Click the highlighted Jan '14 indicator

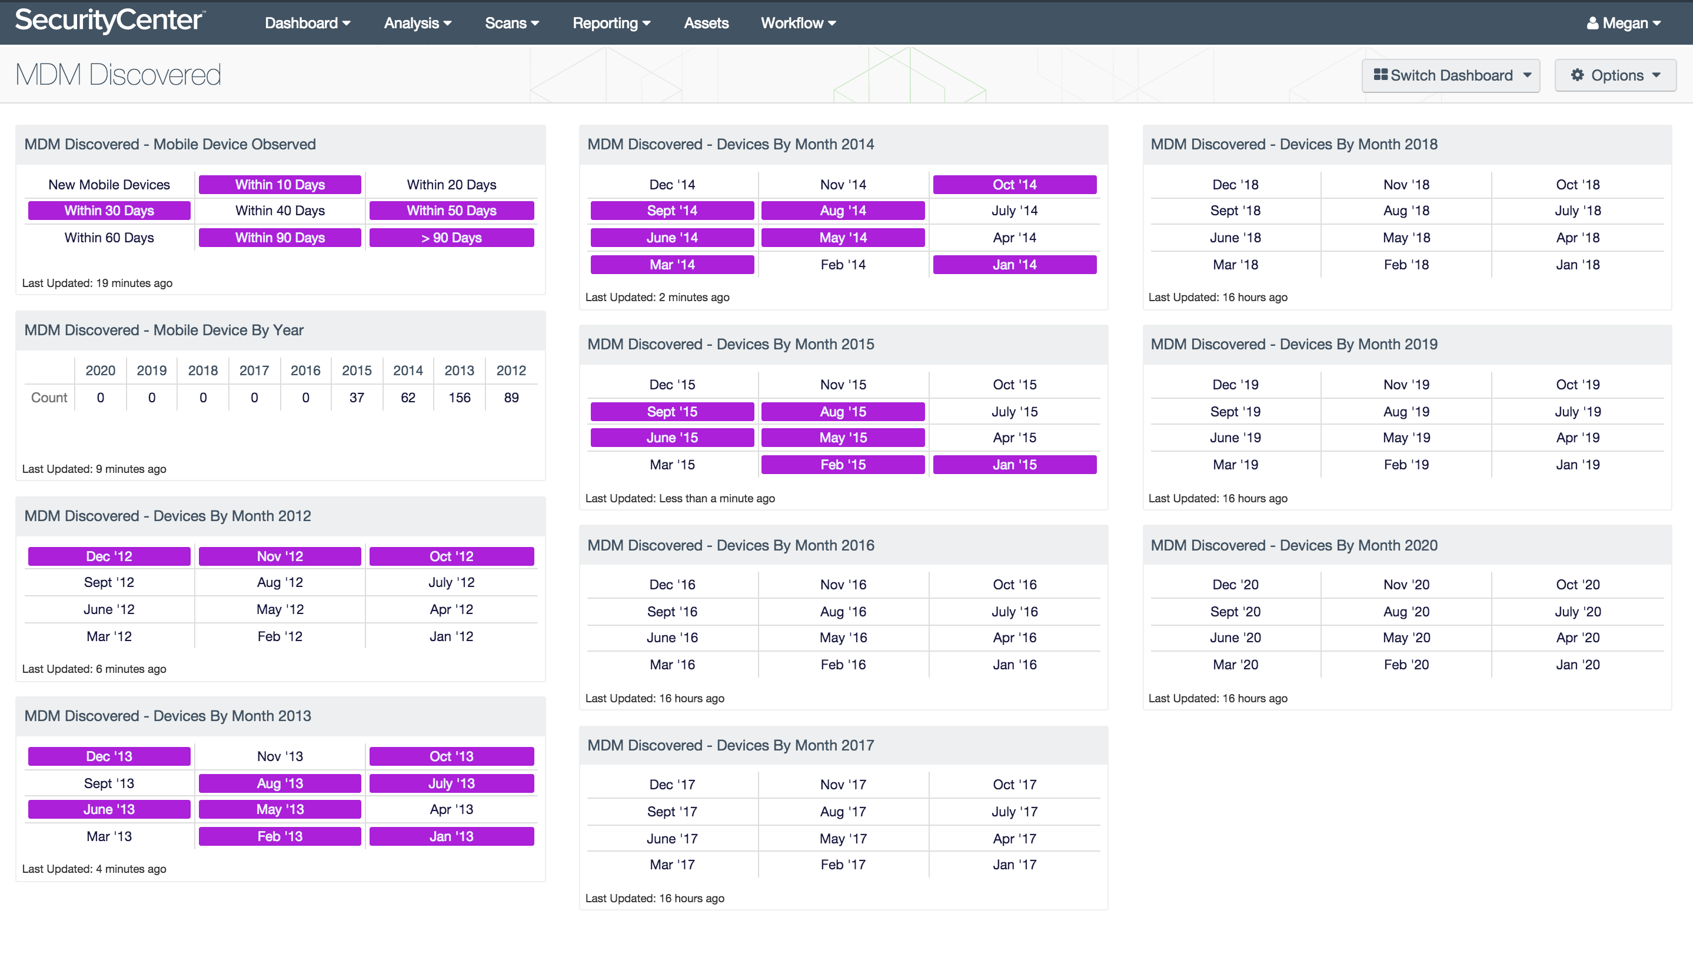coord(1015,265)
